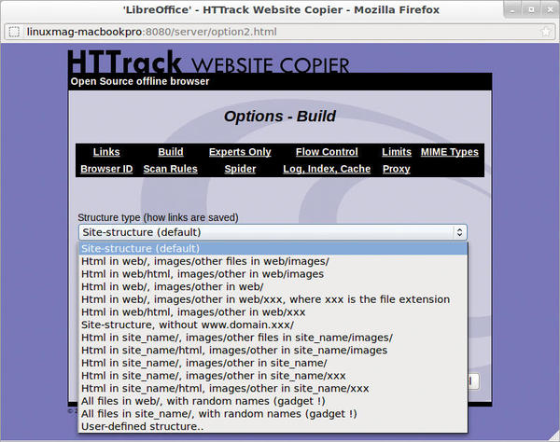Open the Browser ID link
The image size is (560, 442).
(x=106, y=169)
